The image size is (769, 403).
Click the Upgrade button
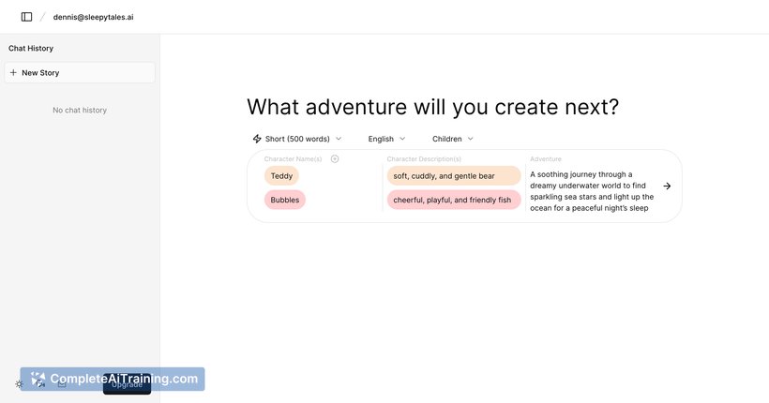127,385
